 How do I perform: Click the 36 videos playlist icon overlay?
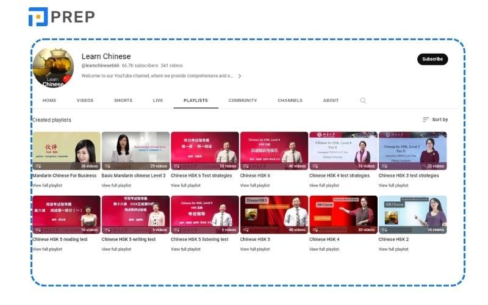(x=38, y=166)
